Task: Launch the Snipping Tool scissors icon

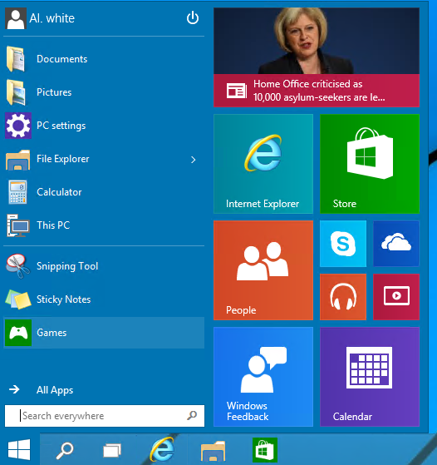Action: pos(17,266)
